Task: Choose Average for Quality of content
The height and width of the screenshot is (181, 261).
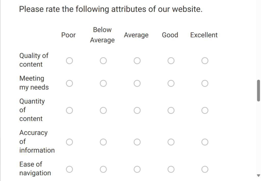Action: pos(137,61)
